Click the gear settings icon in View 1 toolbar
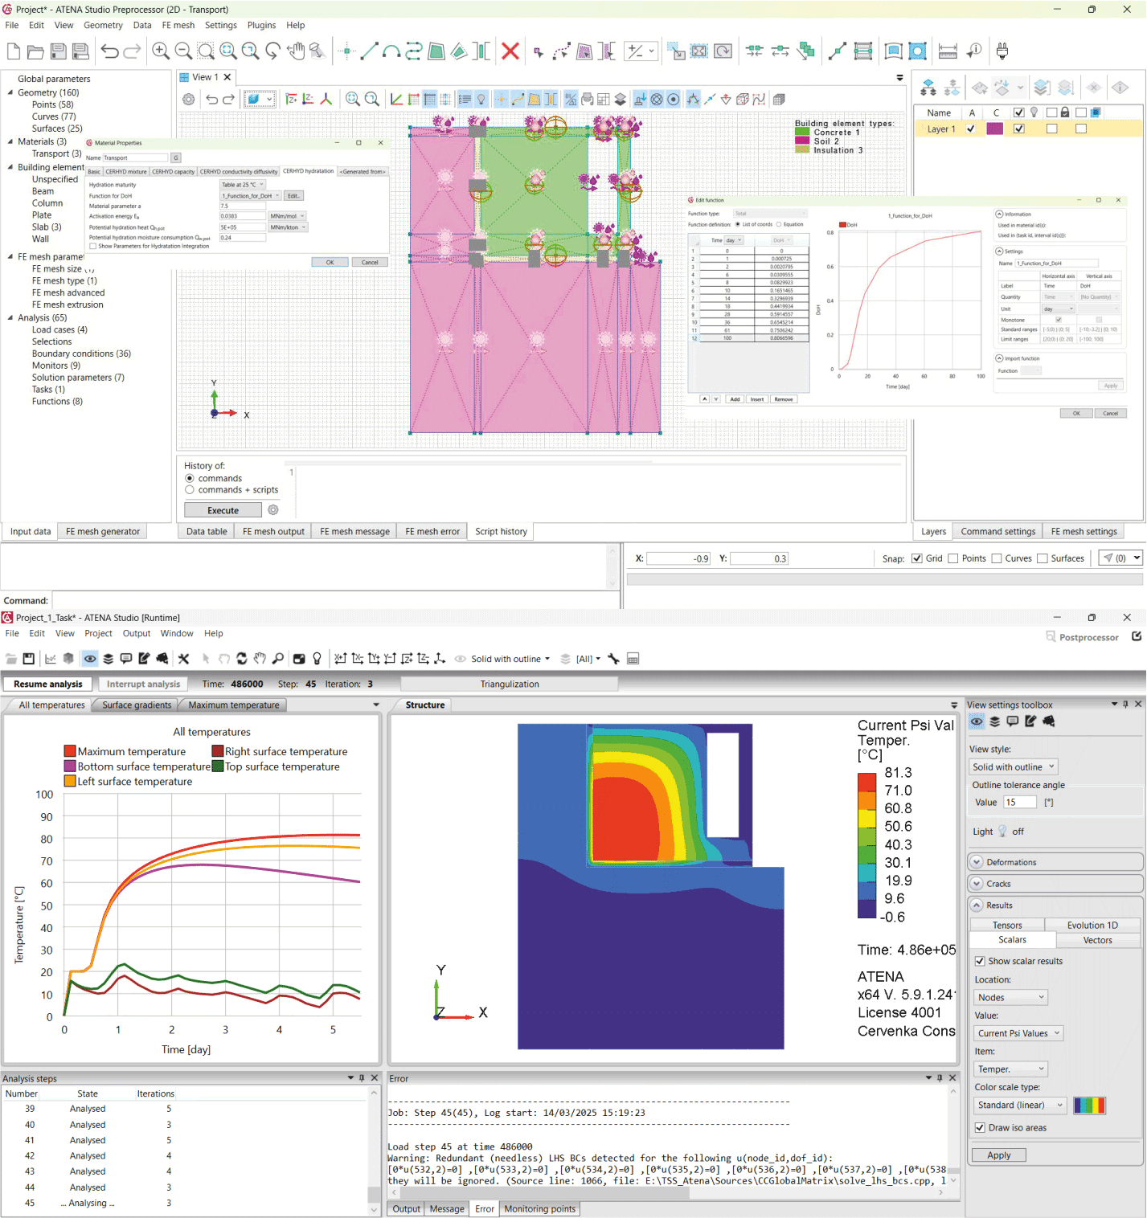Screen dimensions: 1147x1218 pyautogui.click(x=188, y=100)
